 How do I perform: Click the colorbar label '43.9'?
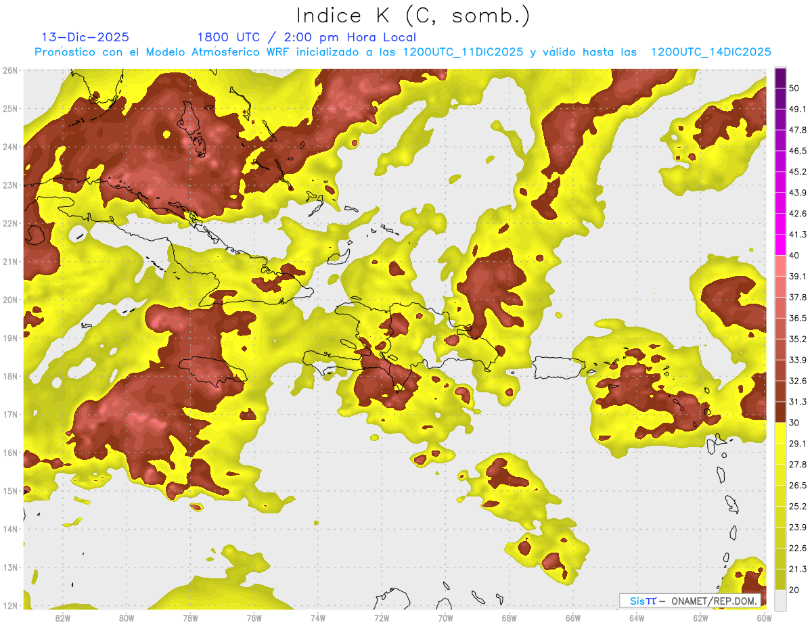(798, 193)
